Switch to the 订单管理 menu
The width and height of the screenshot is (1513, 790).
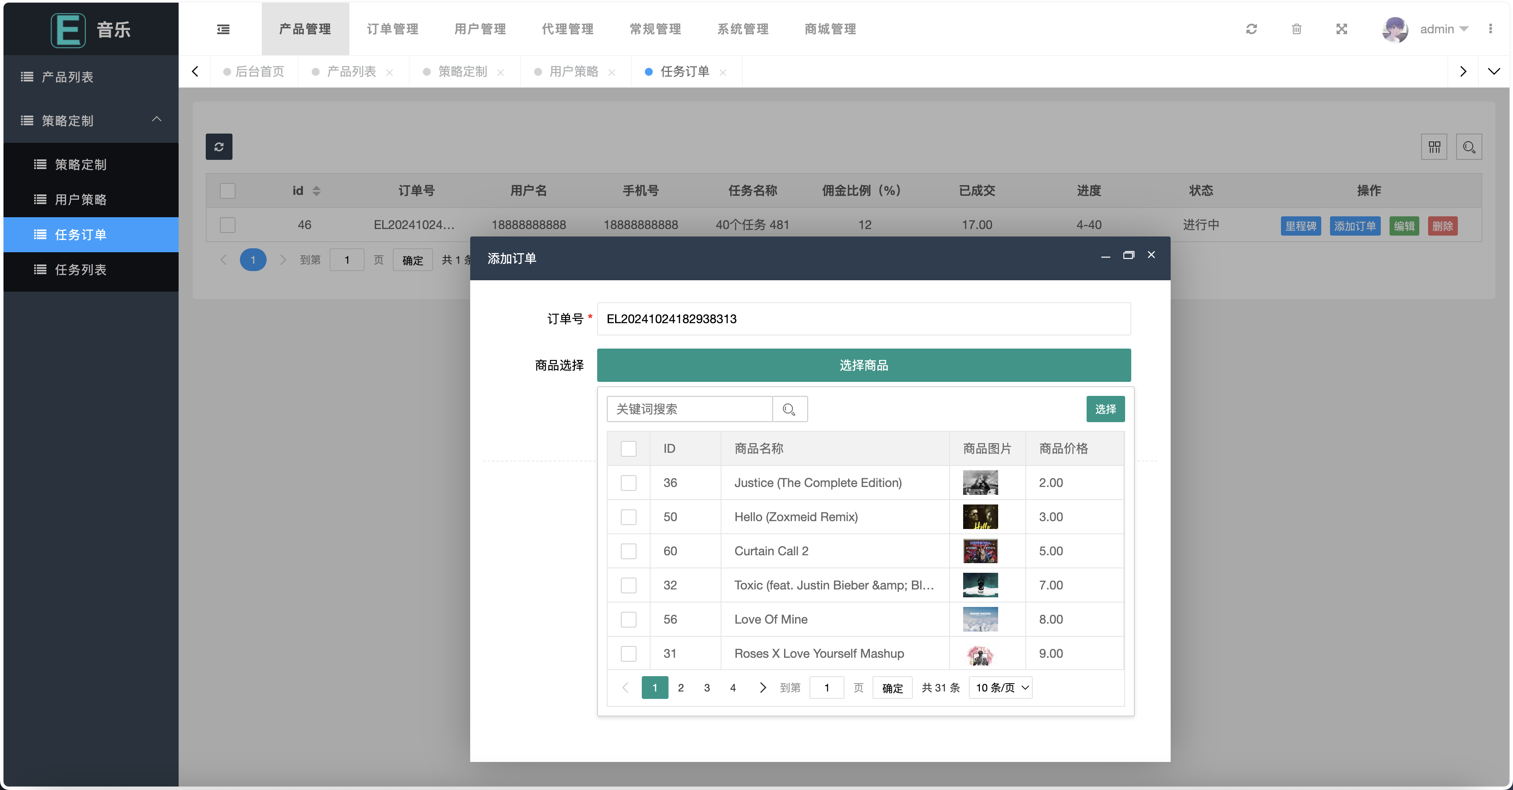(392, 29)
